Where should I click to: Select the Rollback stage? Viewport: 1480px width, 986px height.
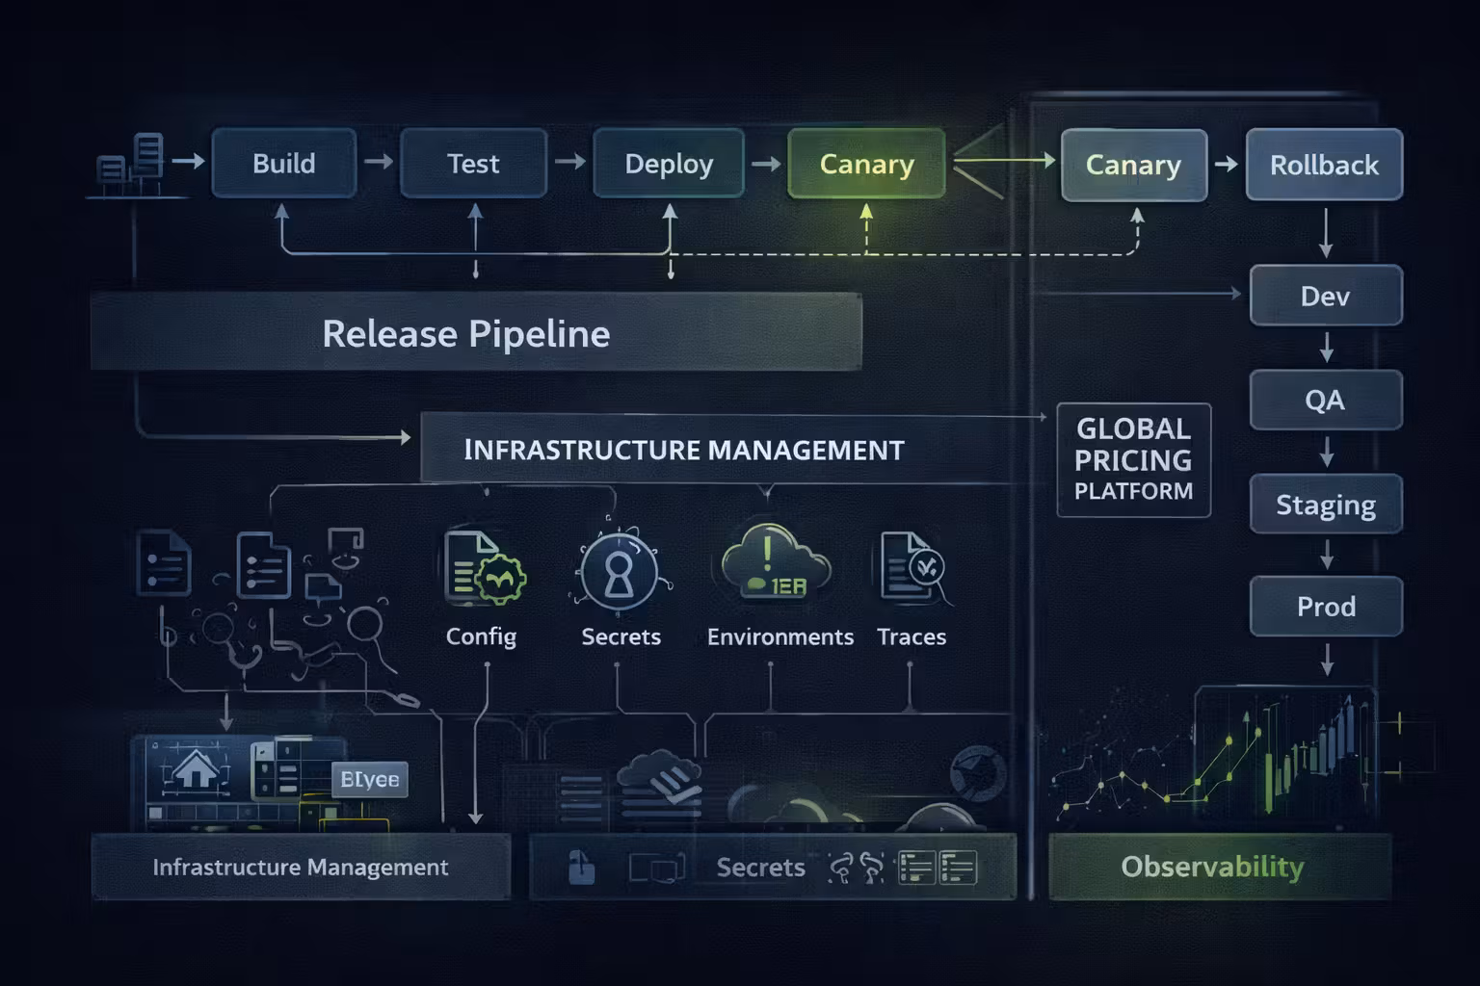pos(1324,165)
